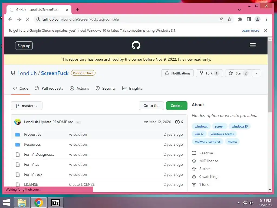Star the repository
The width and height of the screenshot is (277, 208).
239,73
